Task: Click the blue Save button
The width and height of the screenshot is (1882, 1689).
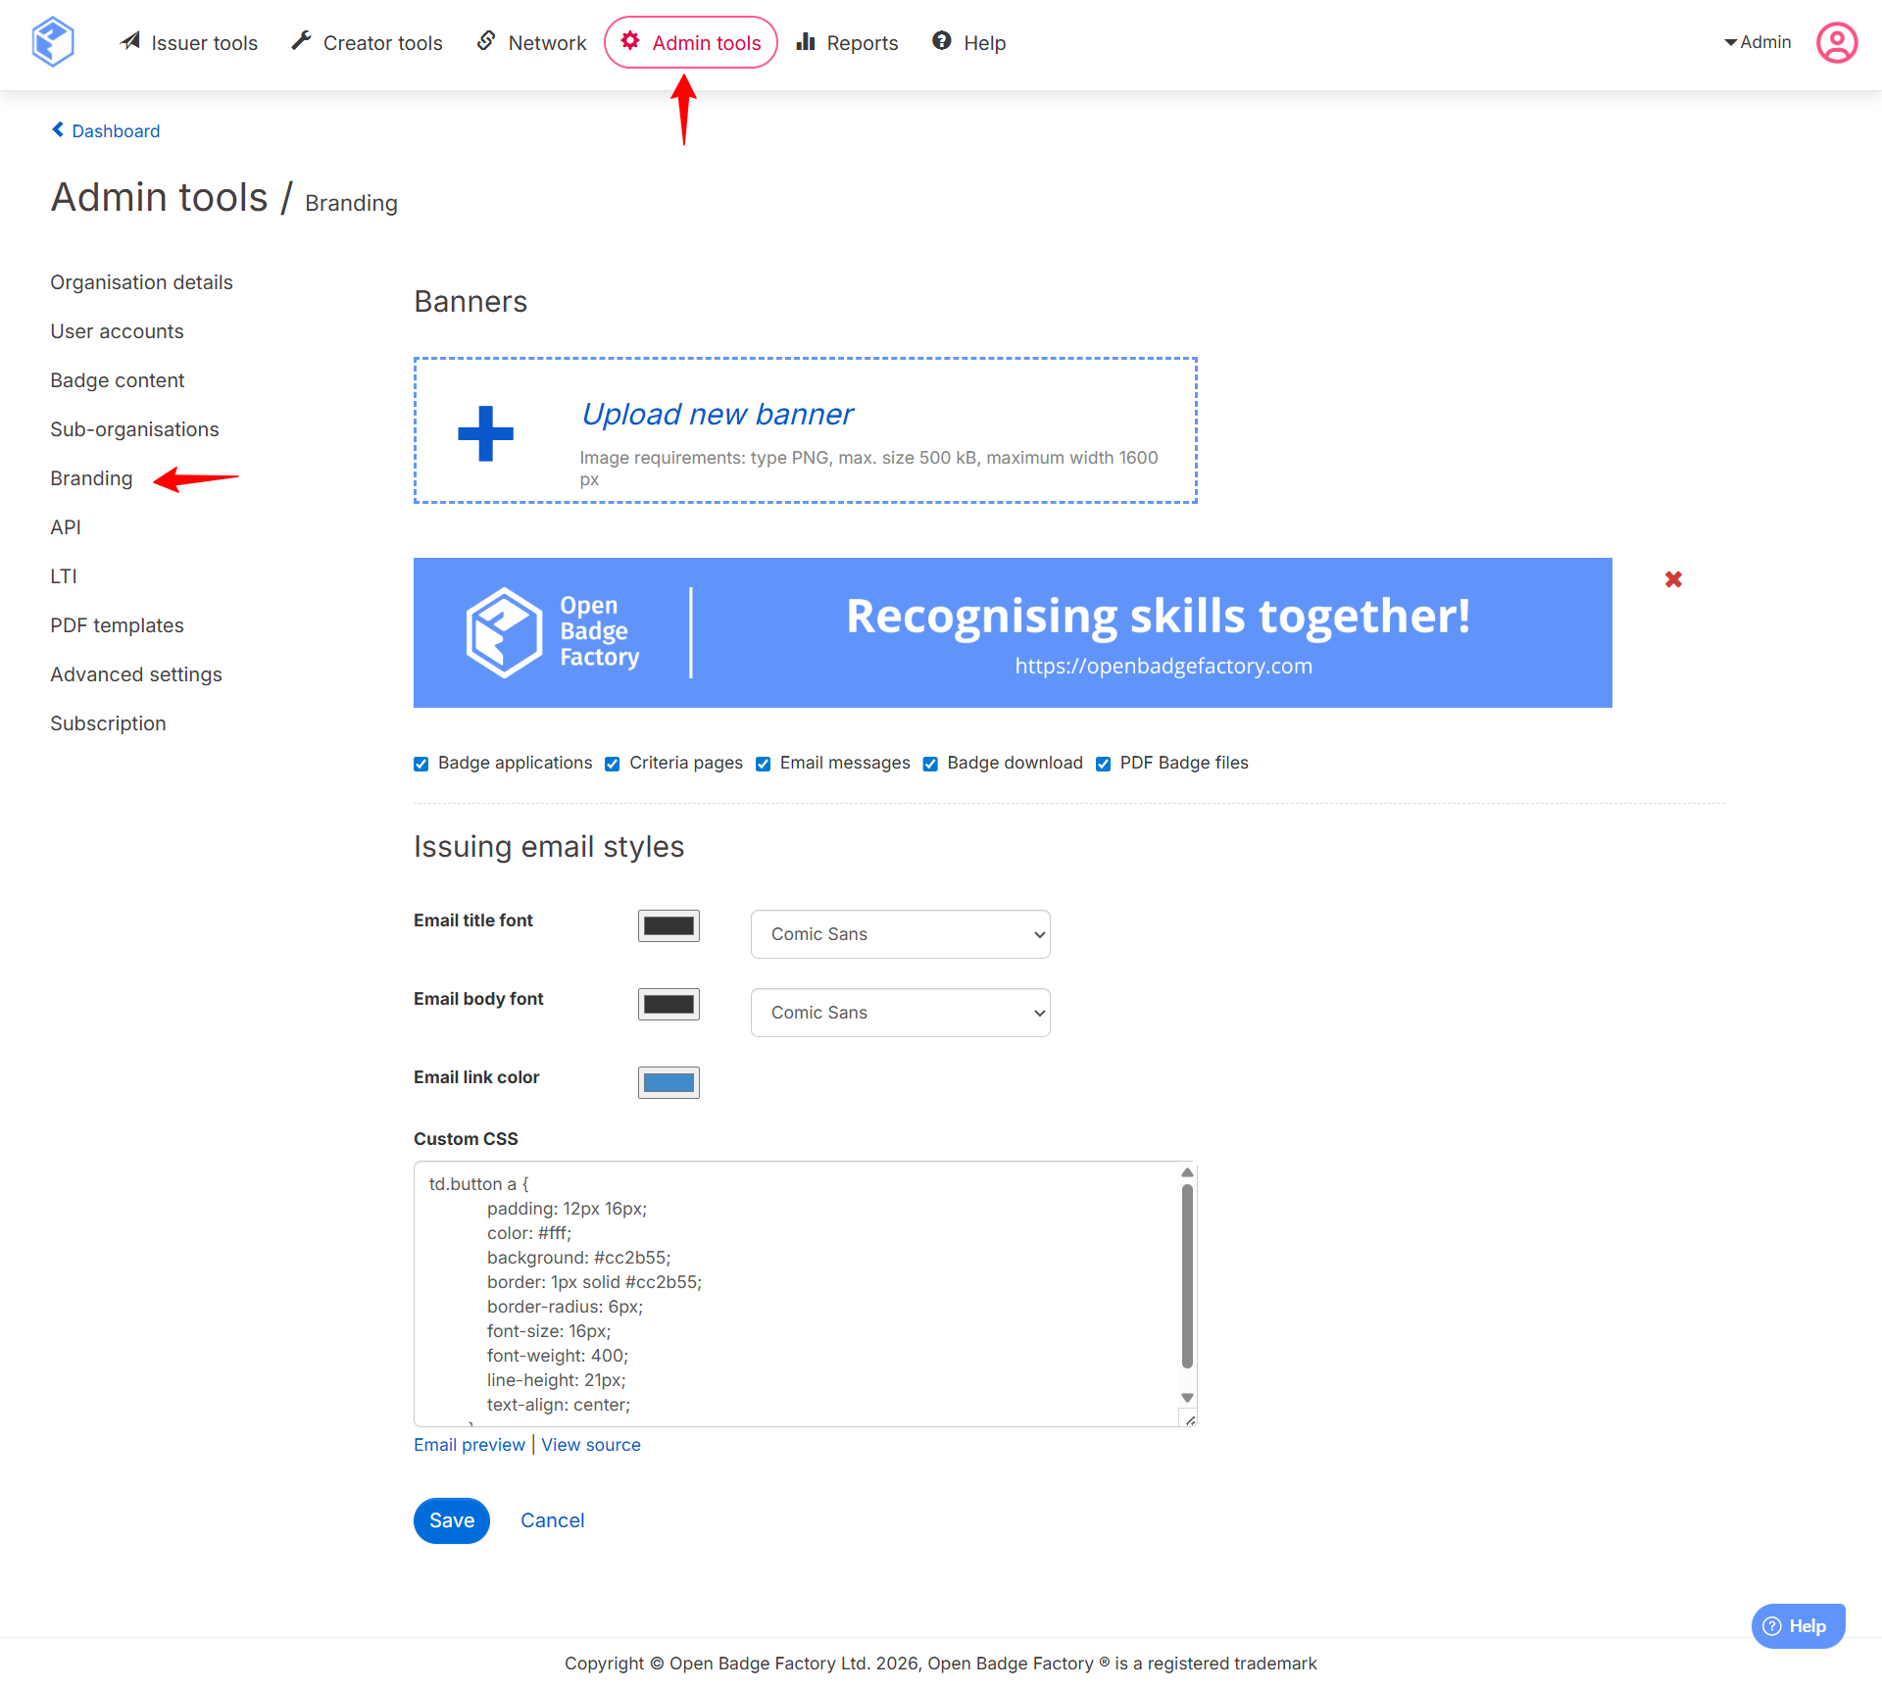Action: pos(452,1520)
